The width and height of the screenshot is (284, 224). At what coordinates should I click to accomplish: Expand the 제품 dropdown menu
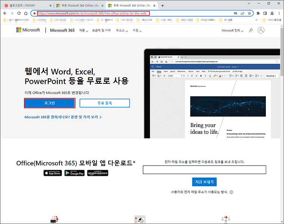(84, 30)
